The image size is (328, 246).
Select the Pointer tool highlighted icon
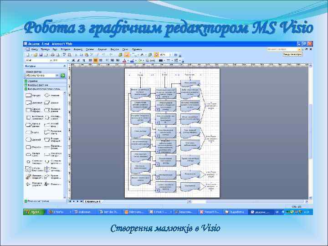[127, 55]
